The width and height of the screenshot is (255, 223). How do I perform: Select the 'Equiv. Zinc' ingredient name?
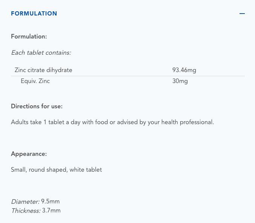pyautogui.click(x=35, y=81)
